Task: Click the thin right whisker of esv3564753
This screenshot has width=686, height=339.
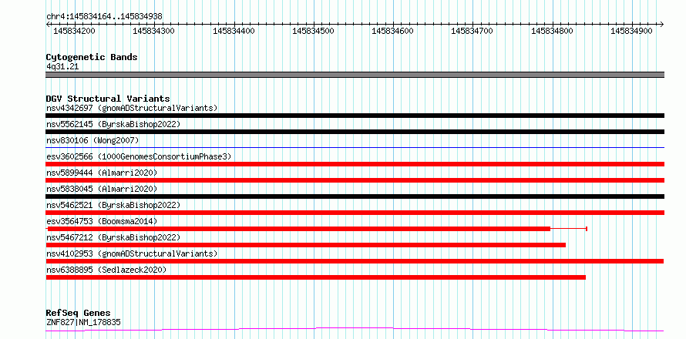Action: [568, 229]
